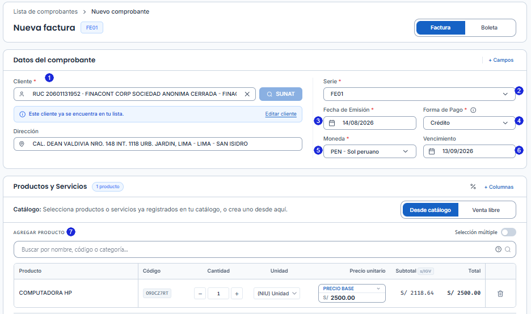The image size is (531, 314).
Task: Click the SUNAT search button
Action: pyautogui.click(x=281, y=94)
